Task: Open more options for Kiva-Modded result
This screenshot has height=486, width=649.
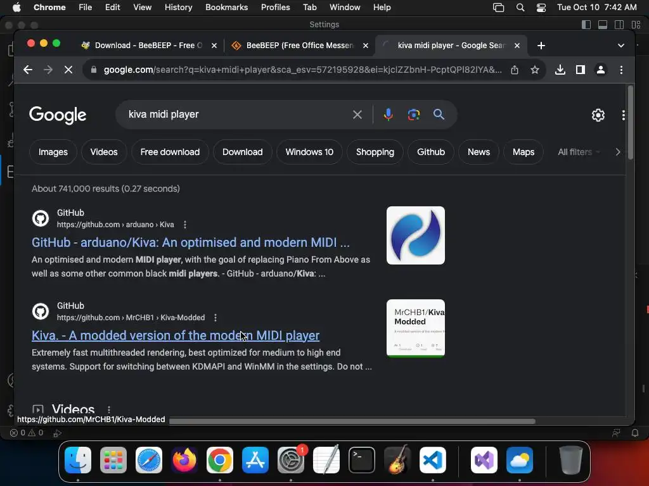Action: point(215,318)
